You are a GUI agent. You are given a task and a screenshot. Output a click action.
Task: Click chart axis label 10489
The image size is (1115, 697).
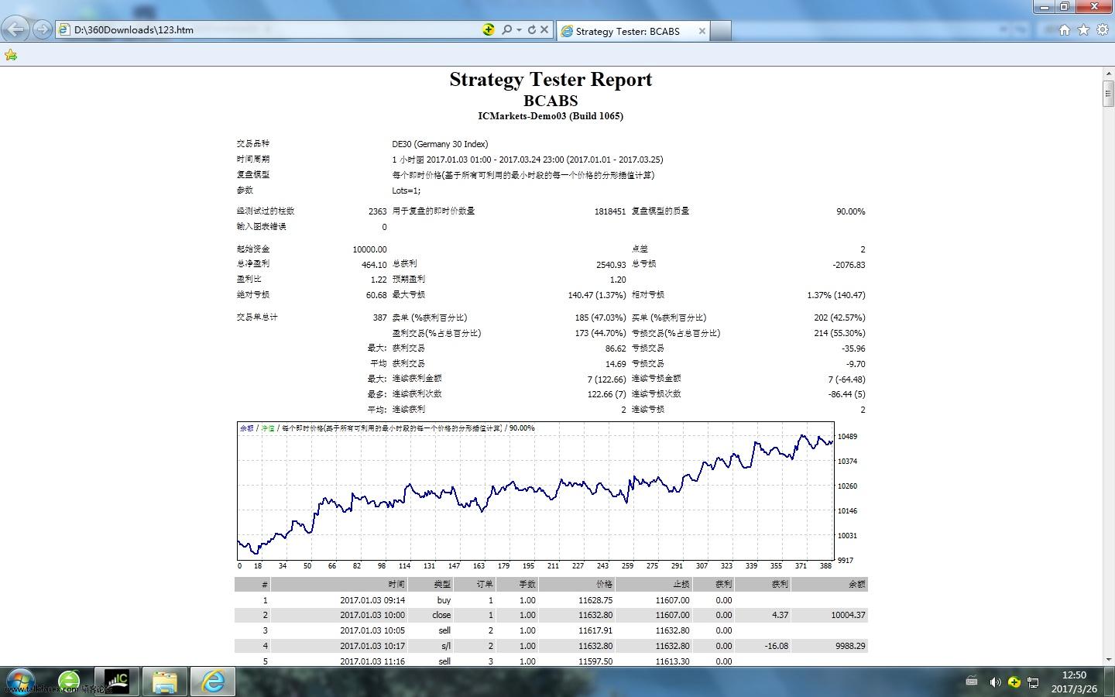click(x=847, y=437)
